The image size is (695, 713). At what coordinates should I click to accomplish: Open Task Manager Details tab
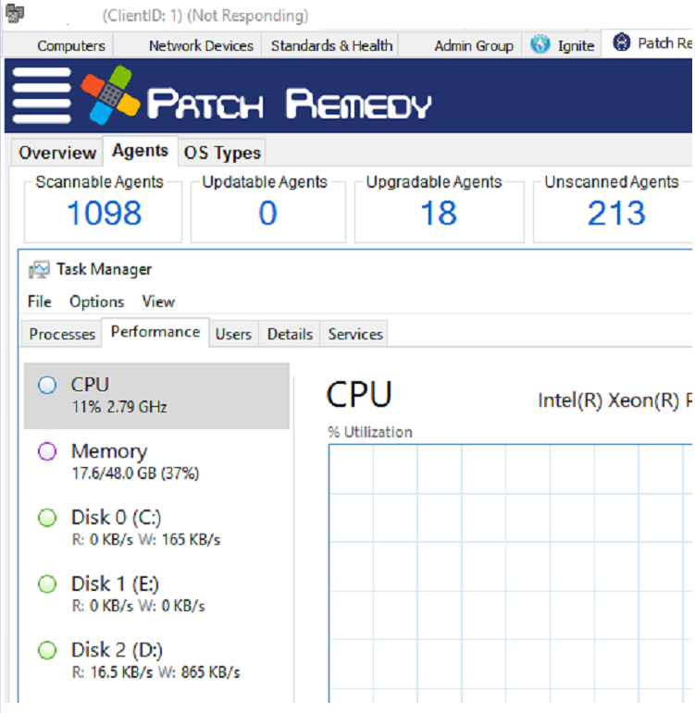pos(290,334)
